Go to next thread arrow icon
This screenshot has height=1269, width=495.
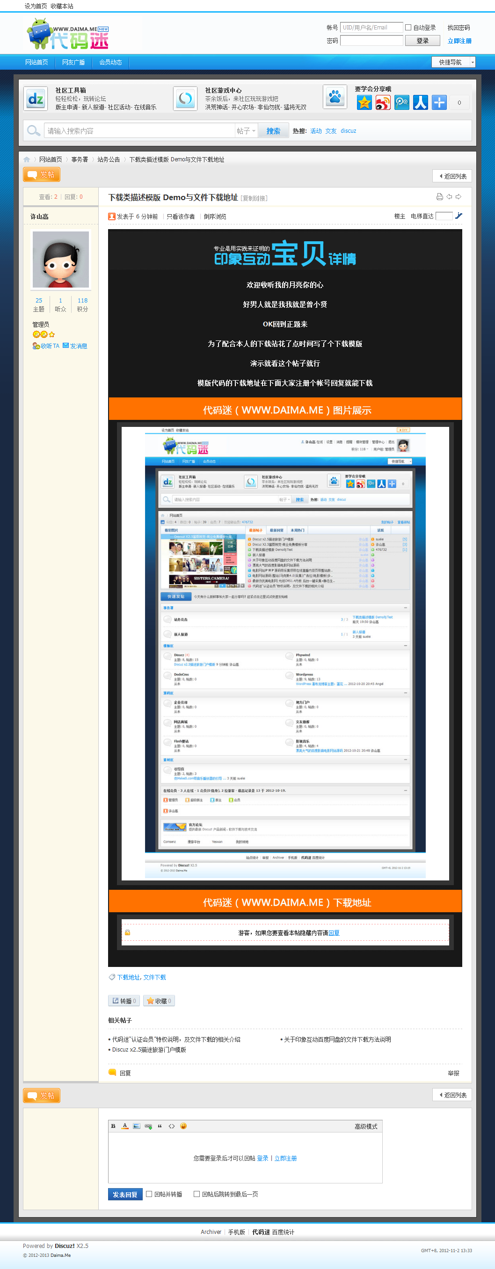coord(459,196)
